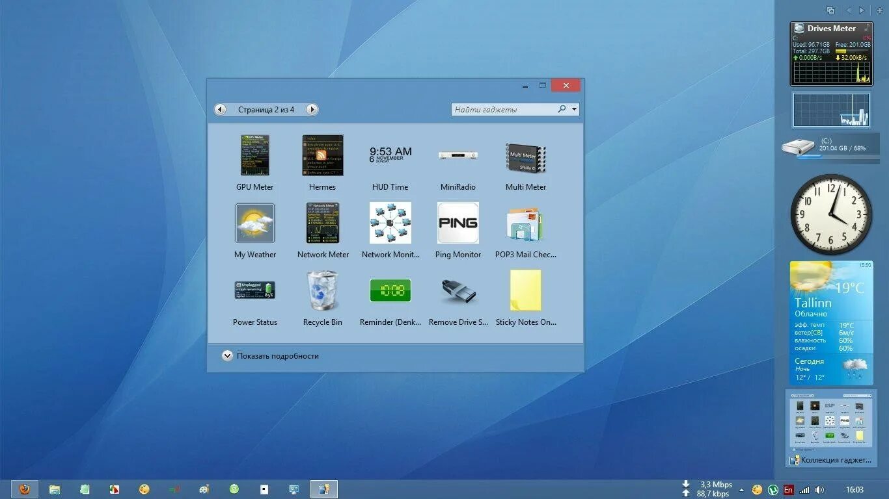Click the uTorrent tray icon
Screen dimensions: 889x499
click(773, 490)
